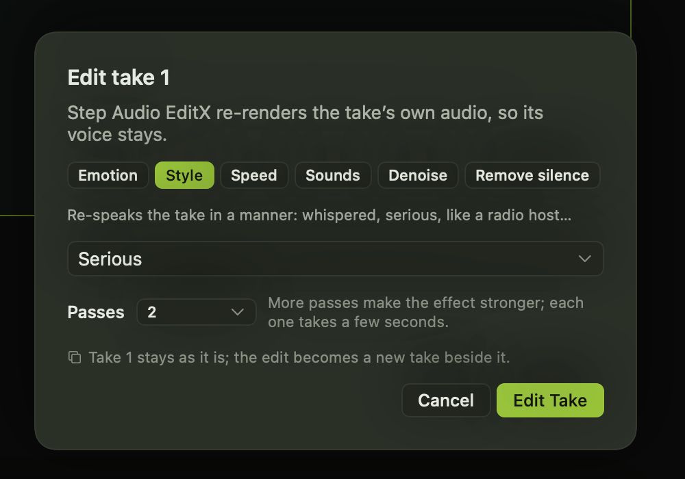The width and height of the screenshot is (685, 479).
Task: Click the Passes label
Action: point(96,312)
